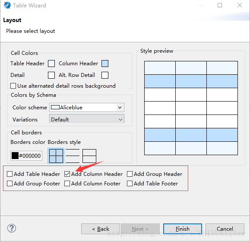The height and width of the screenshot is (242, 250).
Task: Cancel the Table Wizard
Action: point(225,229)
